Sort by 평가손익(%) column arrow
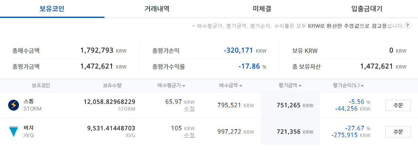 click(x=362, y=86)
